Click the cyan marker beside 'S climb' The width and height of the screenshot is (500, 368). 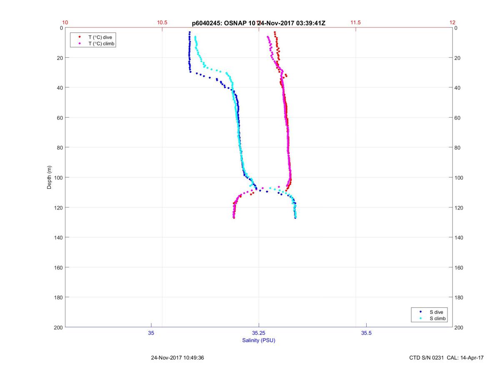tap(420, 319)
